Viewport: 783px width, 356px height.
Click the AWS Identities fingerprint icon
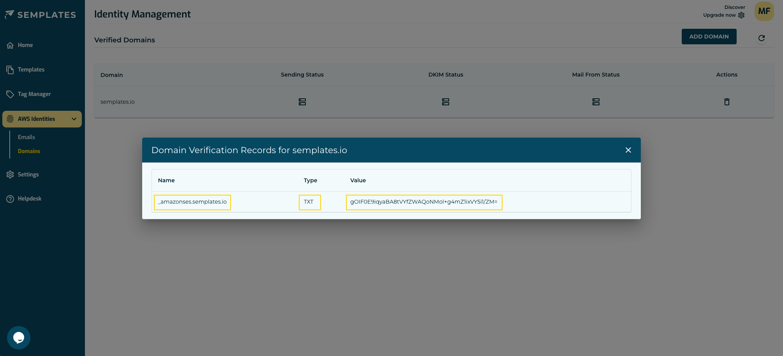pyautogui.click(x=10, y=119)
